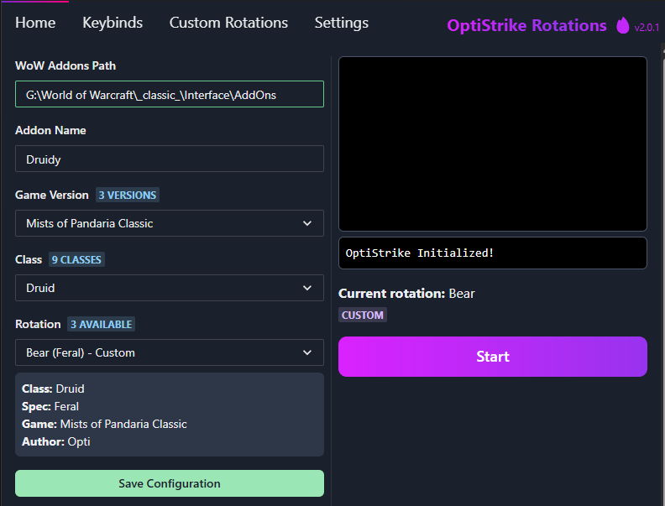Click the Class: Druid info line
The width and height of the screenshot is (665, 506).
[53, 389]
